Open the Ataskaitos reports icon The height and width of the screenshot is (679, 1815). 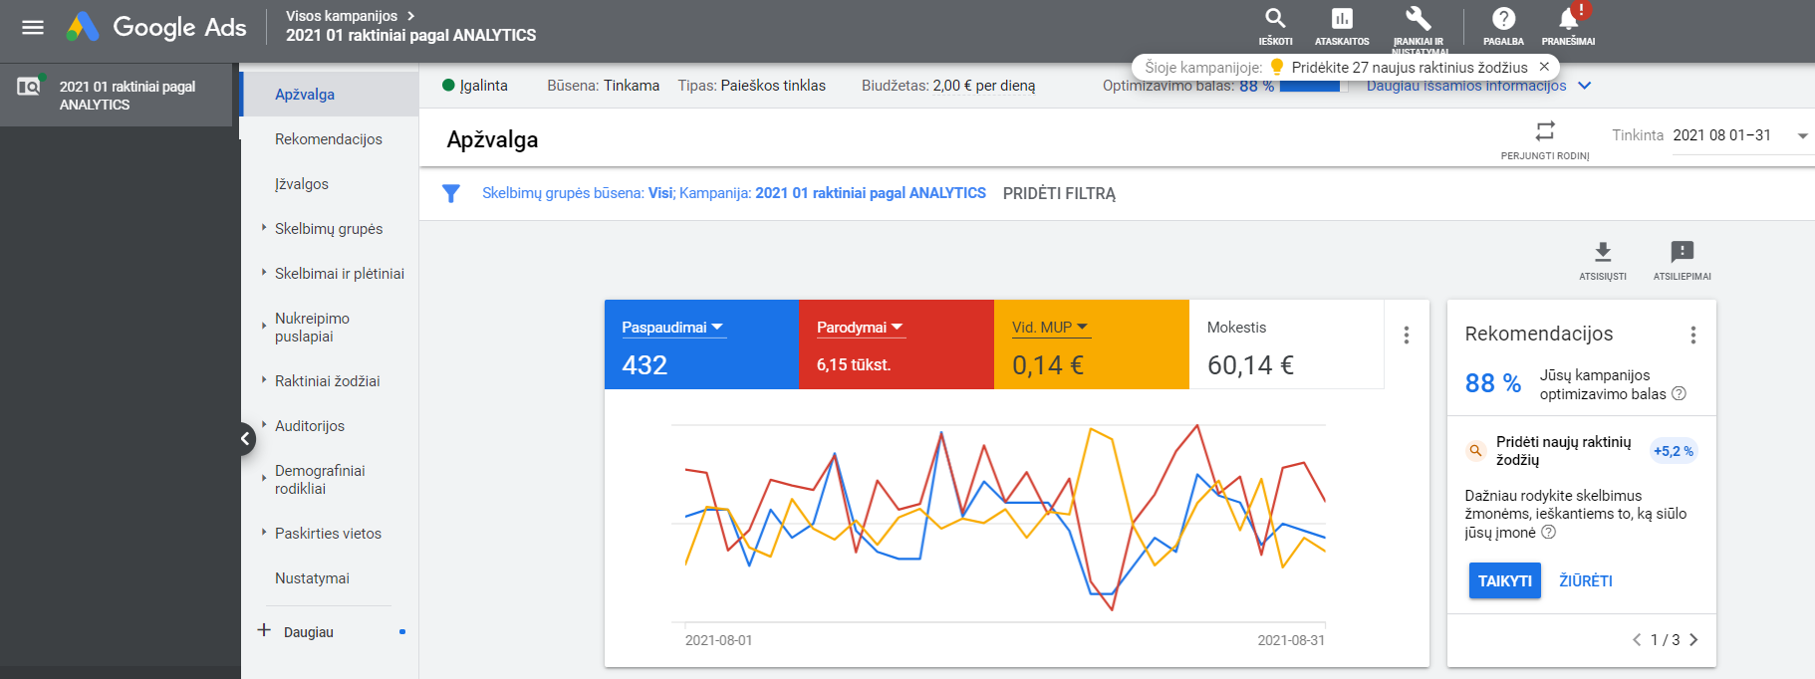coord(1342,27)
